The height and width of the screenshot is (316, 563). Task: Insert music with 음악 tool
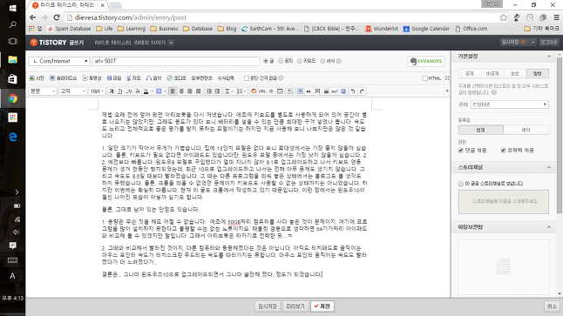[153, 77]
